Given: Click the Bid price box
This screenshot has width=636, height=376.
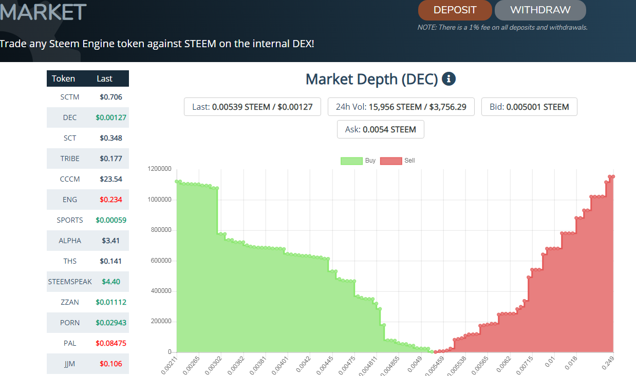Looking at the screenshot, I should [x=529, y=106].
